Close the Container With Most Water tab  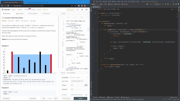pos(22,2)
